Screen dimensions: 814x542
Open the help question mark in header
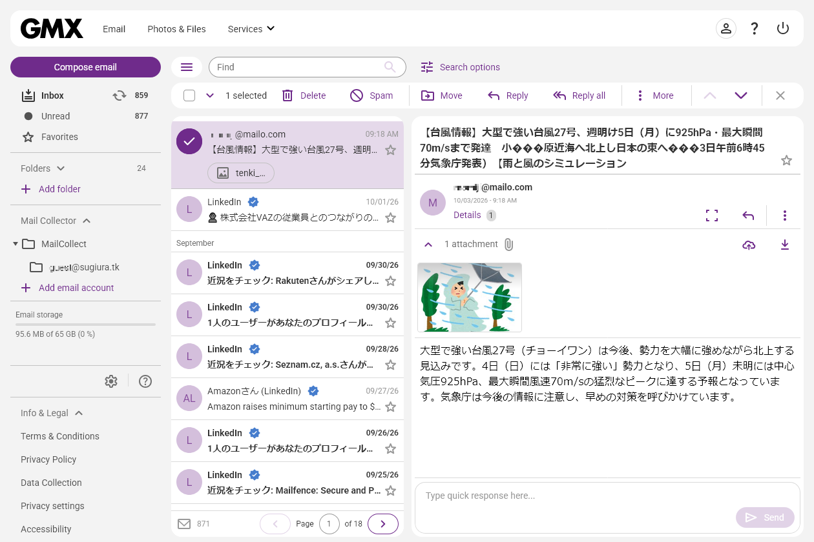coord(754,28)
